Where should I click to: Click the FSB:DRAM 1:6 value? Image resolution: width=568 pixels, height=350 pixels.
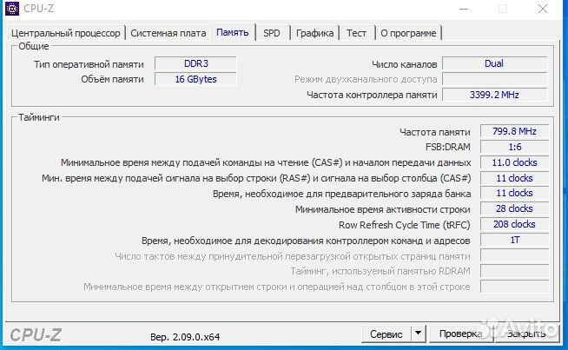(514, 147)
